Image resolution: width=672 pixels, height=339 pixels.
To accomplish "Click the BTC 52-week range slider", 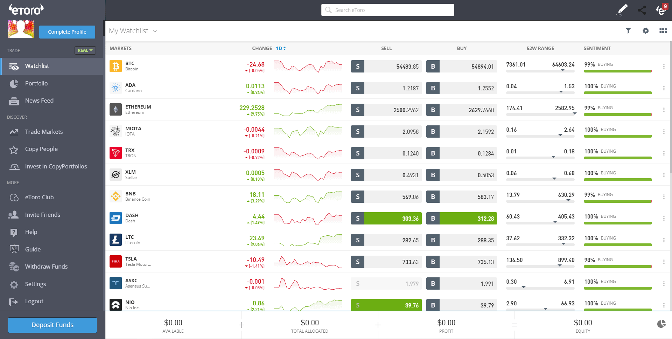I will tap(540, 71).
